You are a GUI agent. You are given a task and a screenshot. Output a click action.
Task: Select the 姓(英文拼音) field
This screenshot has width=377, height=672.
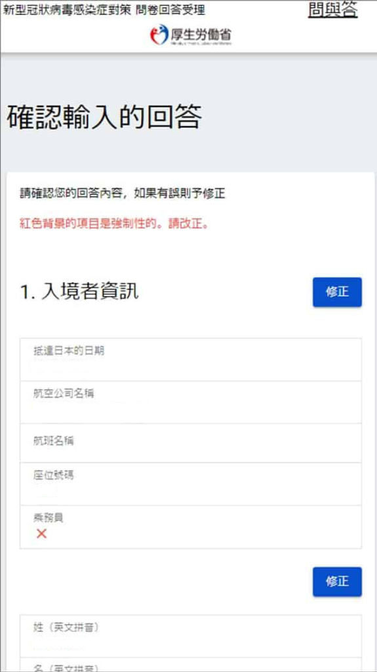(x=191, y=636)
